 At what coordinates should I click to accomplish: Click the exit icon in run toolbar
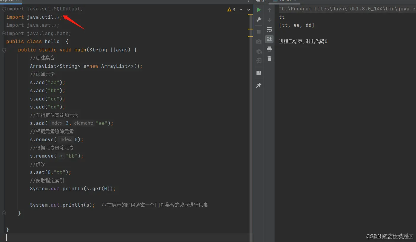click(259, 61)
